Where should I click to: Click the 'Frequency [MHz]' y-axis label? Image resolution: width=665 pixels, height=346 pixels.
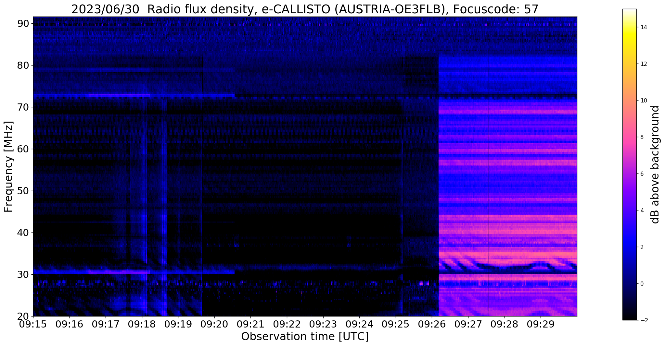[9, 167]
